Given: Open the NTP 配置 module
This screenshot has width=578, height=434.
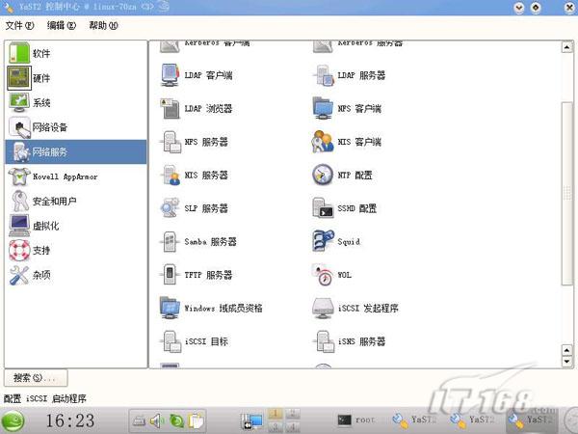Looking at the screenshot, I should [x=342, y=175].
